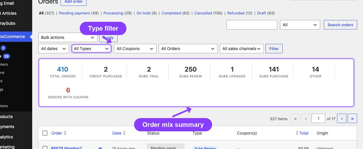
Task: Open the Products sidebar menu item
Action: (x=6, y=117)
